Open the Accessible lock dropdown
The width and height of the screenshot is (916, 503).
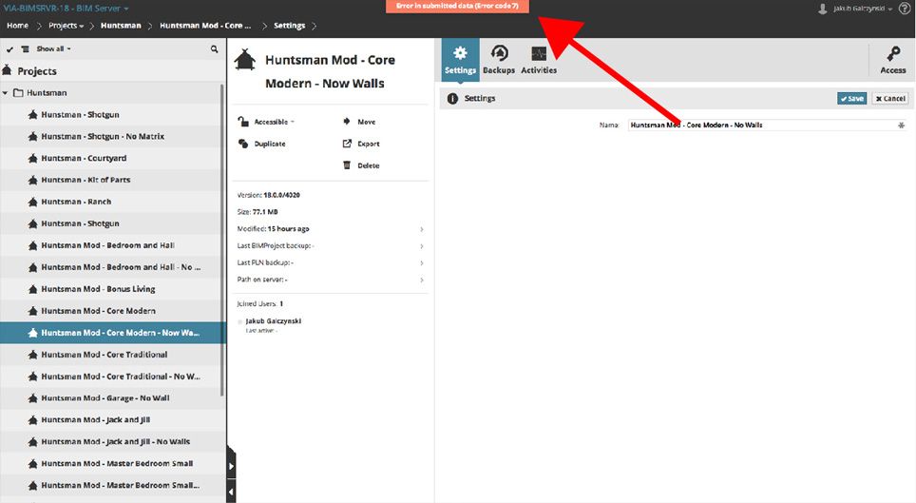[x=266, y=122]
